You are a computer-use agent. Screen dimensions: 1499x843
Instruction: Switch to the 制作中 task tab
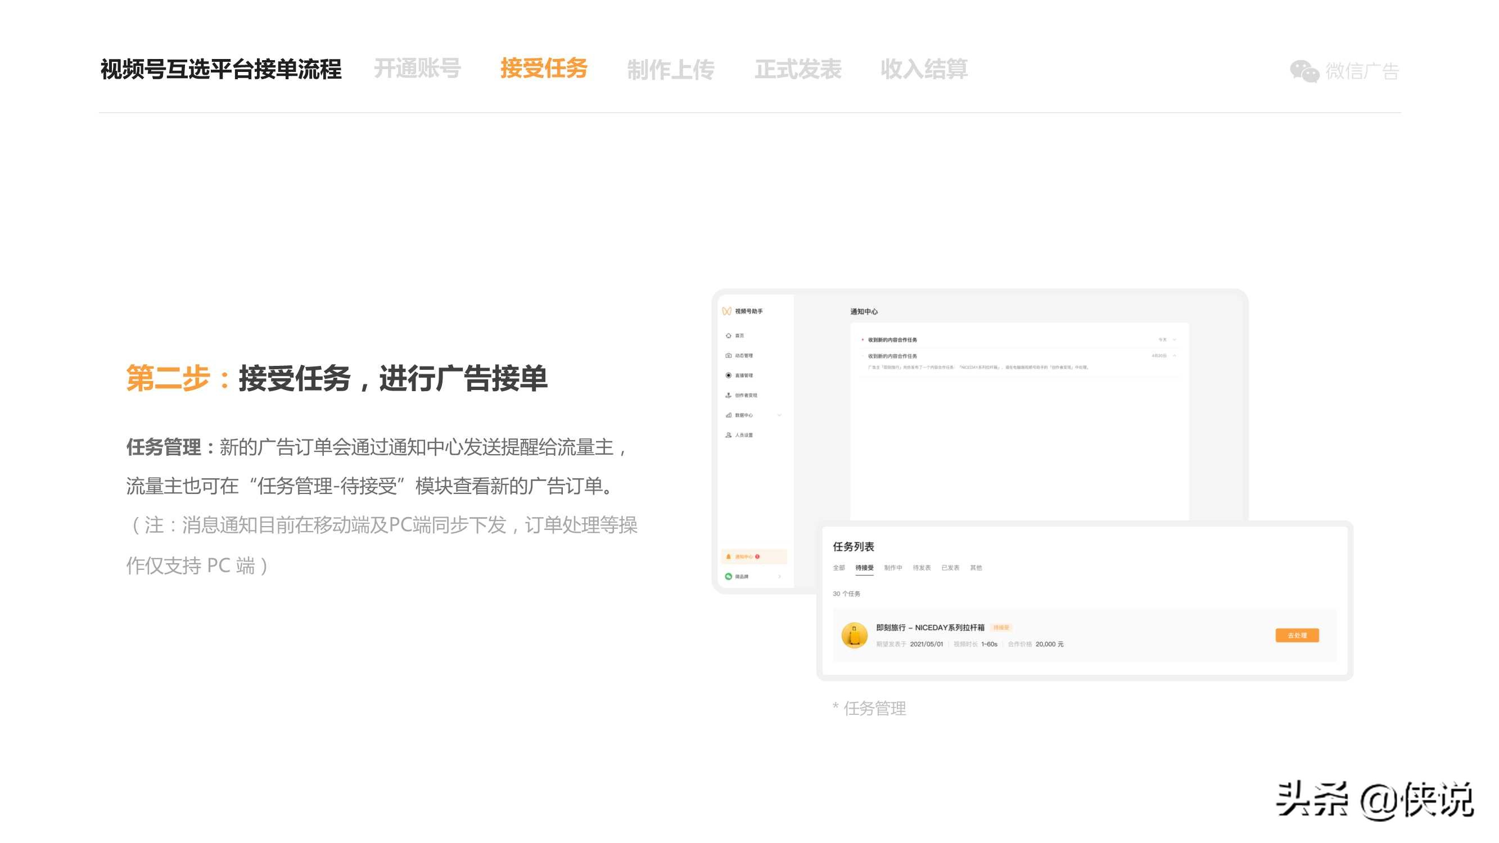click(893, 568)
